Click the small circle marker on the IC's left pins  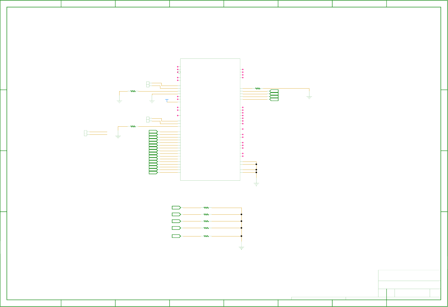click(179, 72)
